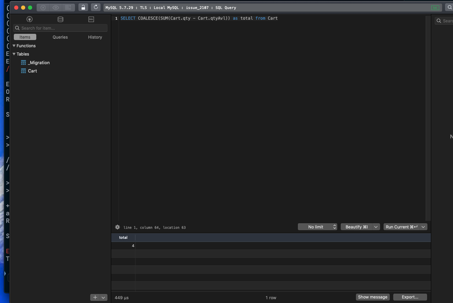Viewport: 453px width, 303px height.
Task: Open the query settings gear icon
Action: tap(117, 227)
